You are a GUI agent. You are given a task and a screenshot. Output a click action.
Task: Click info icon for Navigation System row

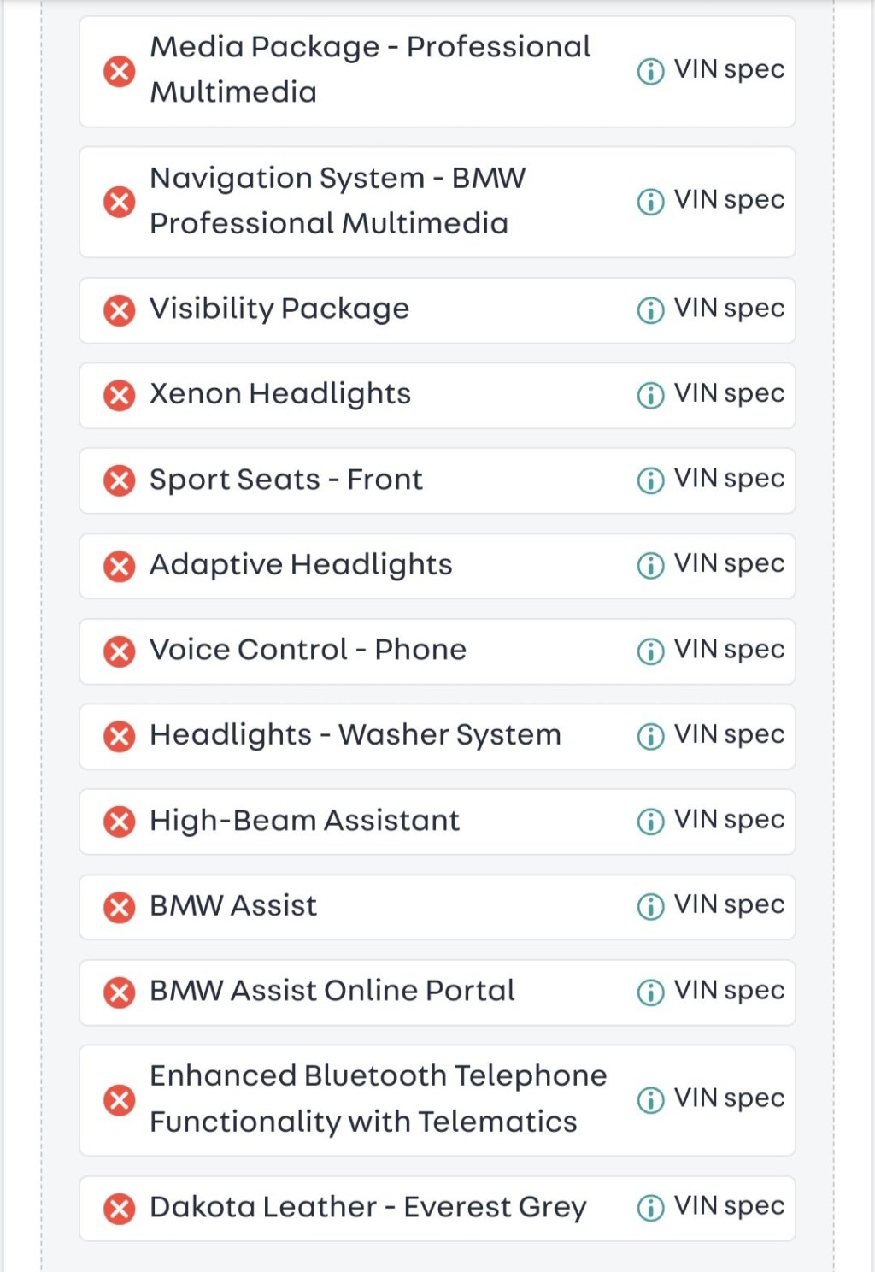[650, 202]
